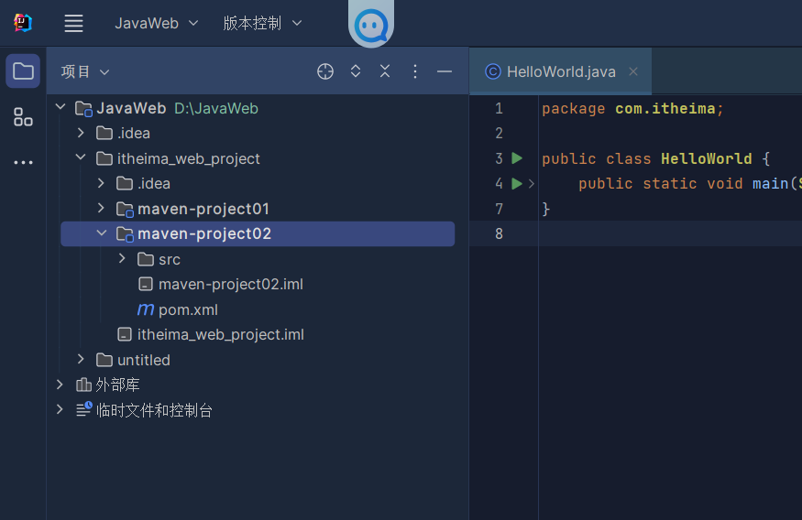The width and height of the screenshot is (802, 520).
Task: Open more tool windows ellipsis
Action: 23,162
